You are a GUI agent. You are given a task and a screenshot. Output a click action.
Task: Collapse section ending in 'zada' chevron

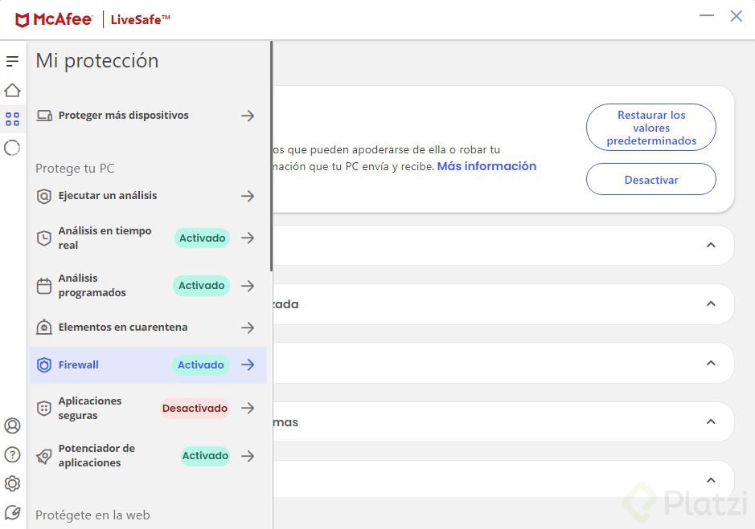pos(711,304)
